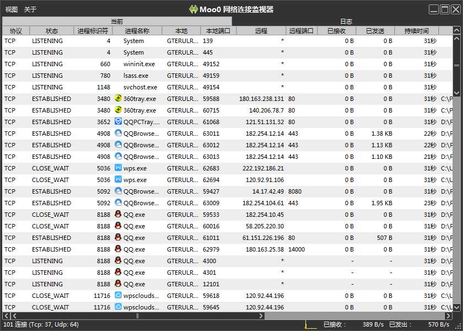Switch to the 日志 tab
Screen dimensions: 463x331
coord(346,22)
